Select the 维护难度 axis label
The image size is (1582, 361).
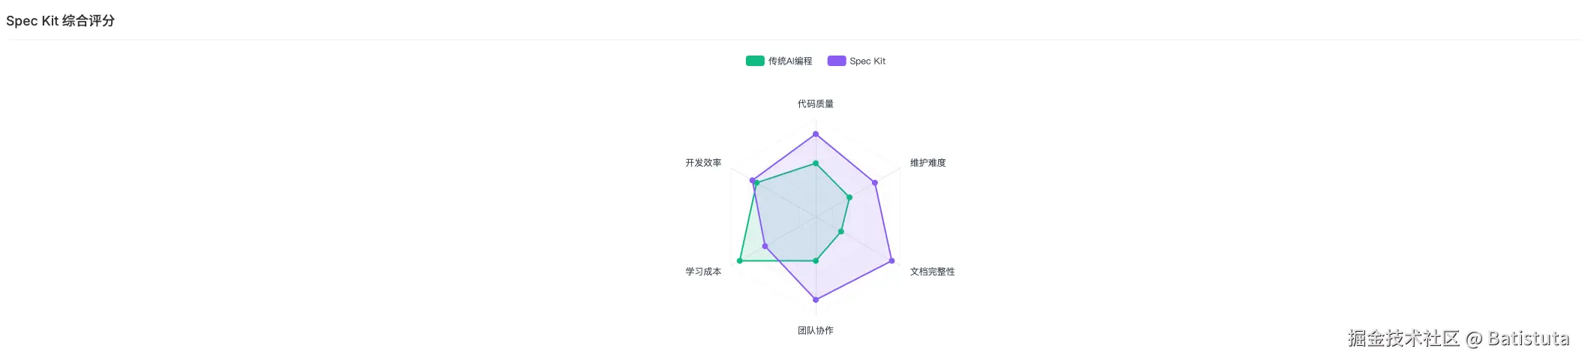[928, 163]
